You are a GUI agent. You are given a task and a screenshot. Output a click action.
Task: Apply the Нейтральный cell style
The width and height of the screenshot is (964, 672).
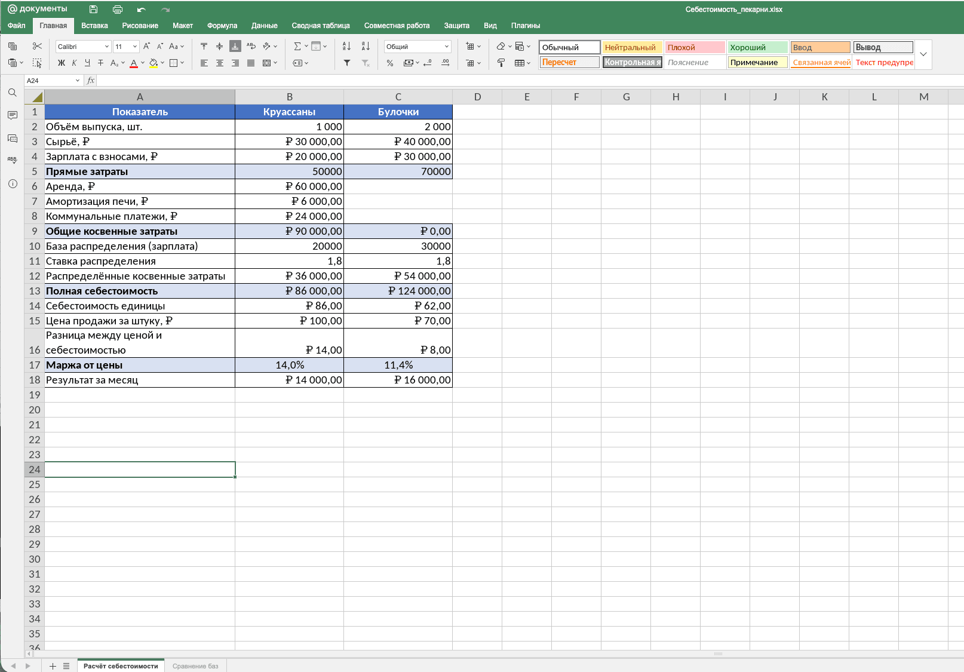[632, 47]
